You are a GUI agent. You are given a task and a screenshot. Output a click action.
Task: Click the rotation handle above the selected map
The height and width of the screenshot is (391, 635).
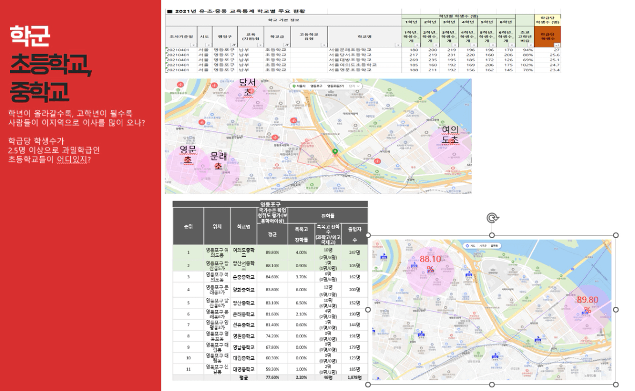(492, 218)
